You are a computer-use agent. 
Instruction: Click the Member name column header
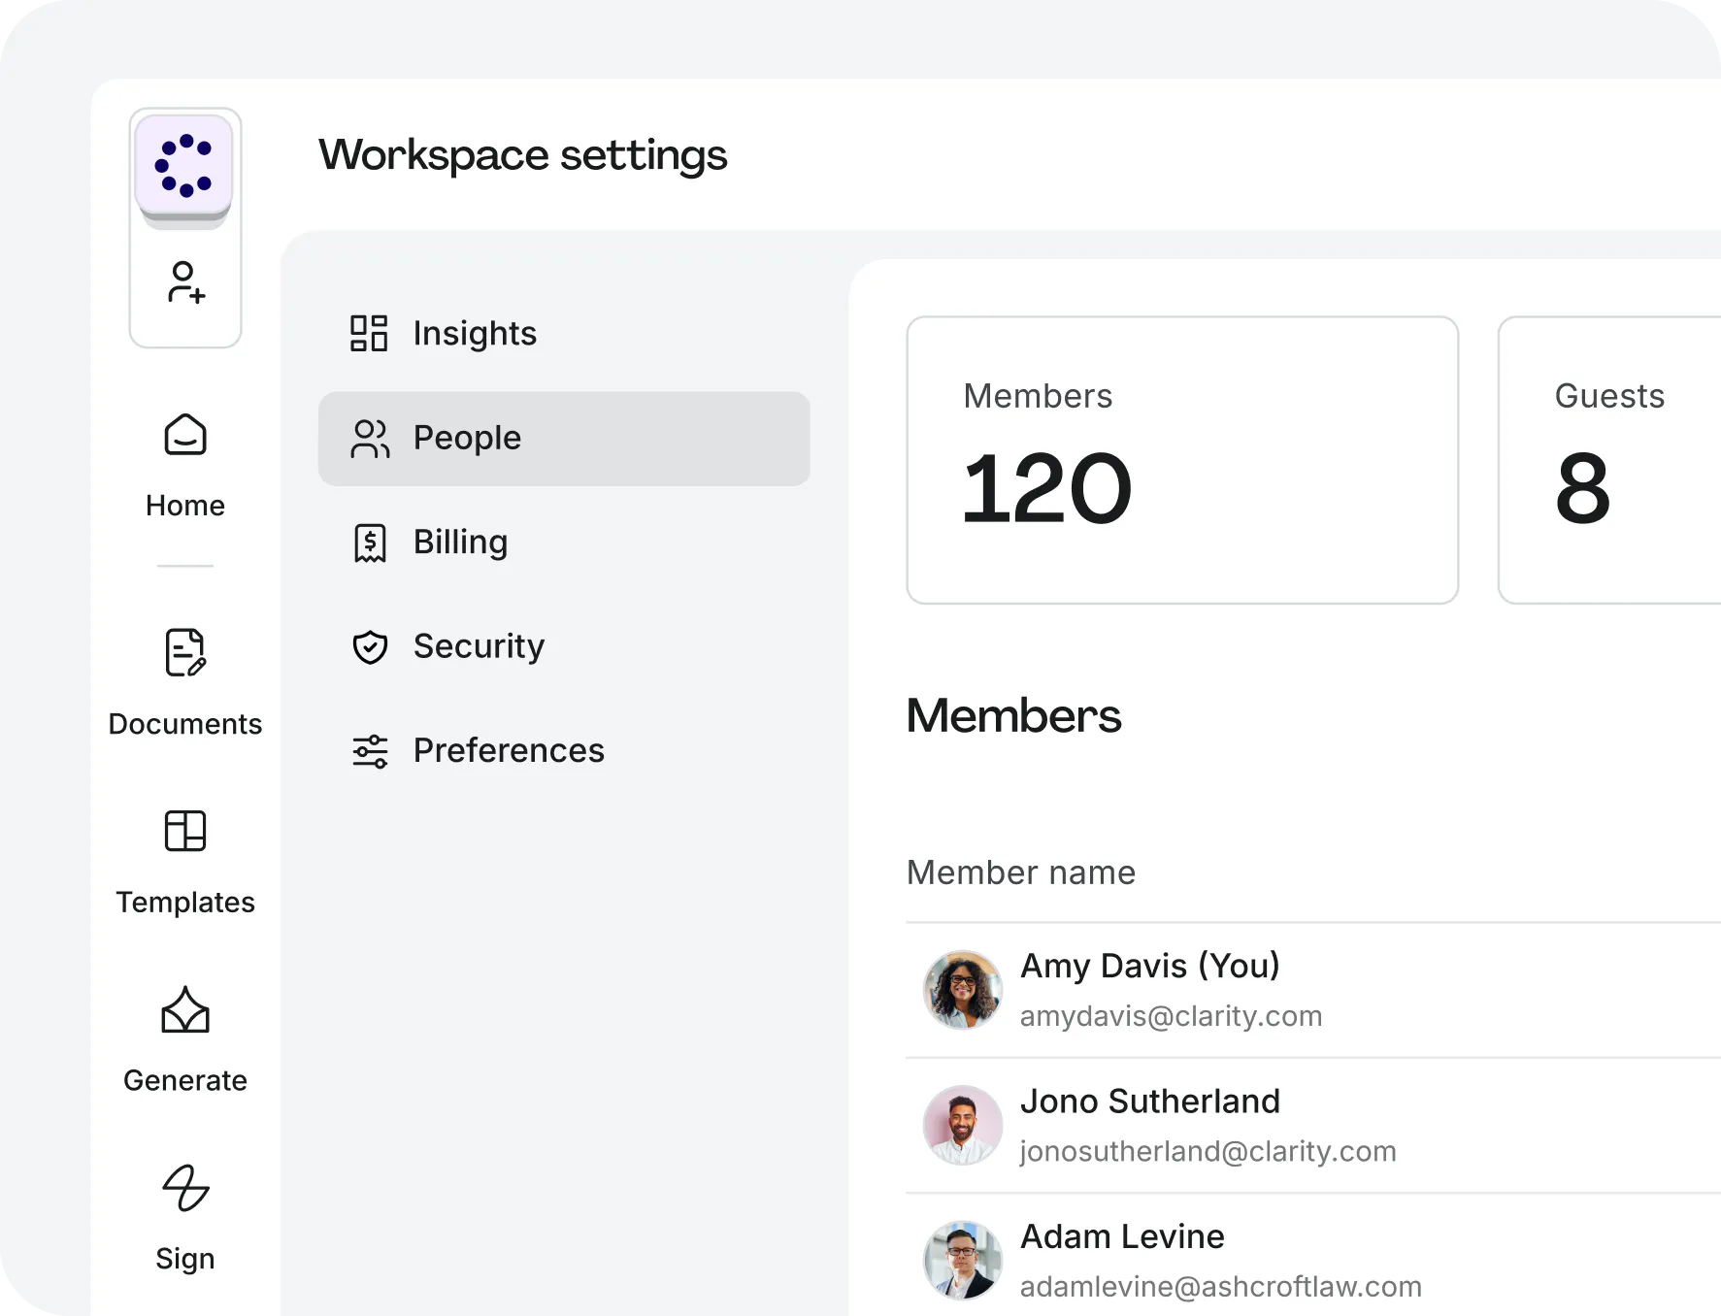coord(1020,872)
